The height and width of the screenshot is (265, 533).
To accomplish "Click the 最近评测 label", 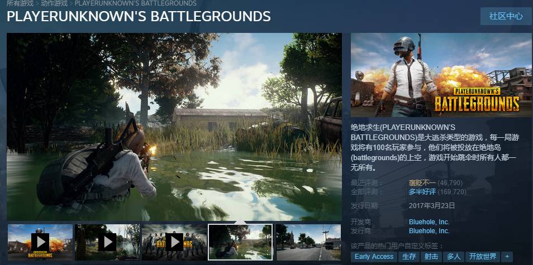I will tap(367, 183).
